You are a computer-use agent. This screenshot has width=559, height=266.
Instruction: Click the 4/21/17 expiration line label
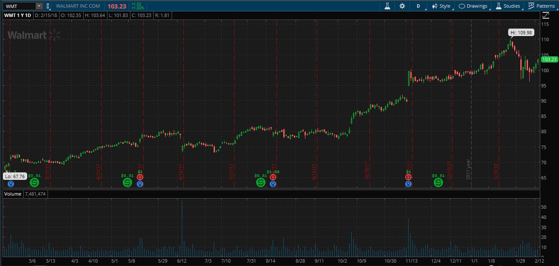tap(99, 172)
